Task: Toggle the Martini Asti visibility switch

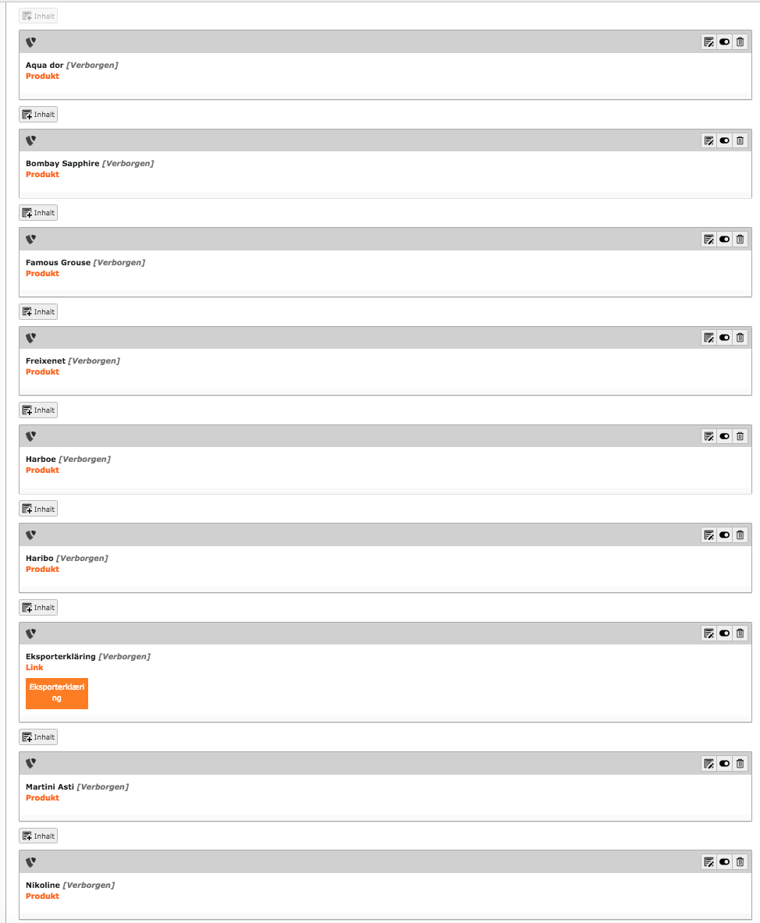Action: (x=725, y=763)
